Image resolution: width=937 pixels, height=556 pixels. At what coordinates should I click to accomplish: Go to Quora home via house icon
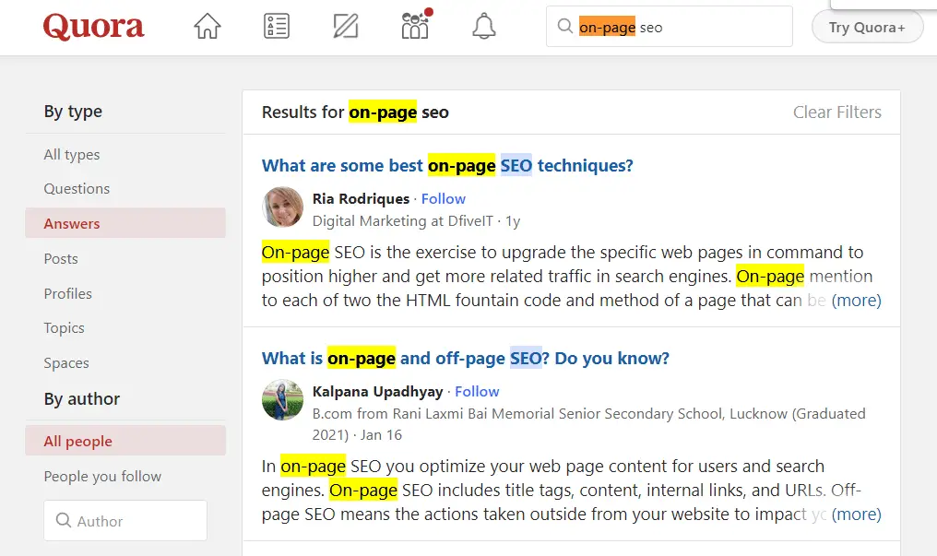click(208, 26)
